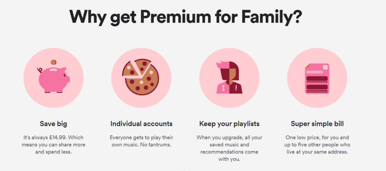Screen dimensions: 386x171
Task: Click "live at your same address" text
Action: [x=317, y=152]
